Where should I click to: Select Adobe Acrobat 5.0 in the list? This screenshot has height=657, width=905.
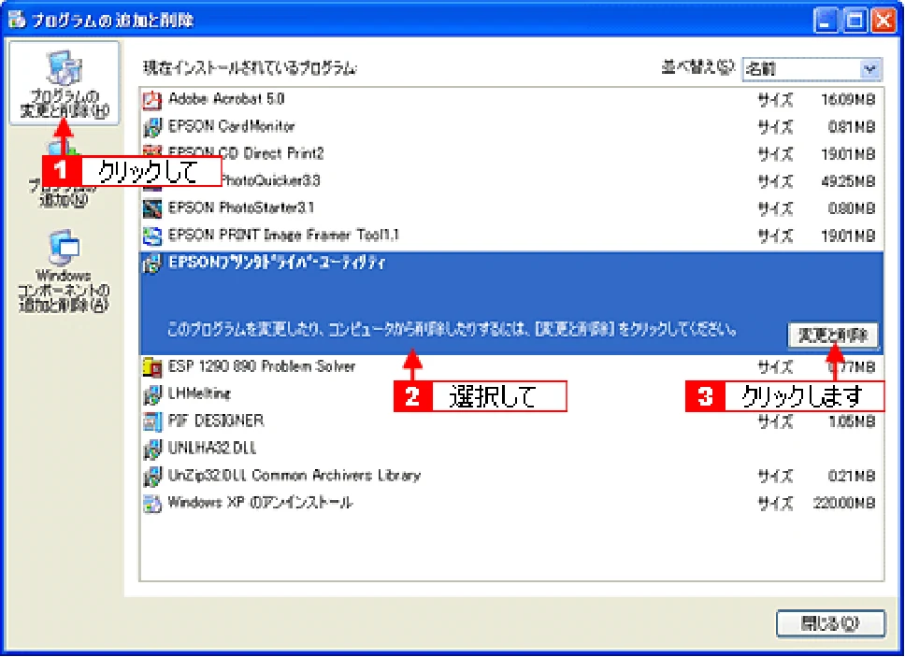click(511, 100)
